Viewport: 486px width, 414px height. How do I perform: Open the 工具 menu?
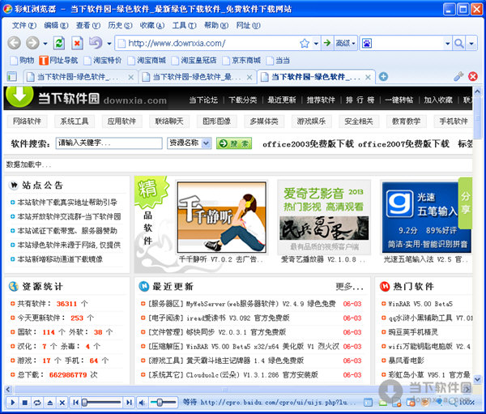(183, 25)
